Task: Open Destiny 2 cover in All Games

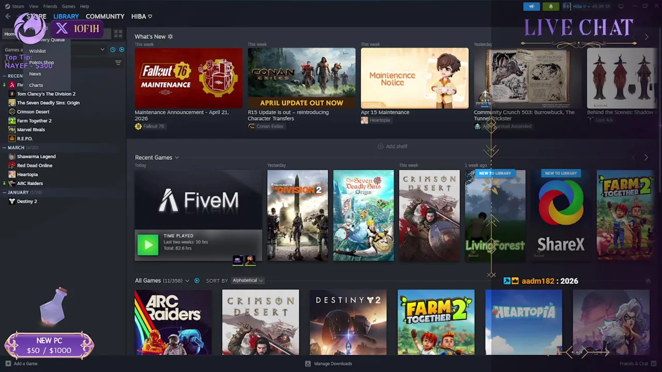Action: (x=348, y=322)
